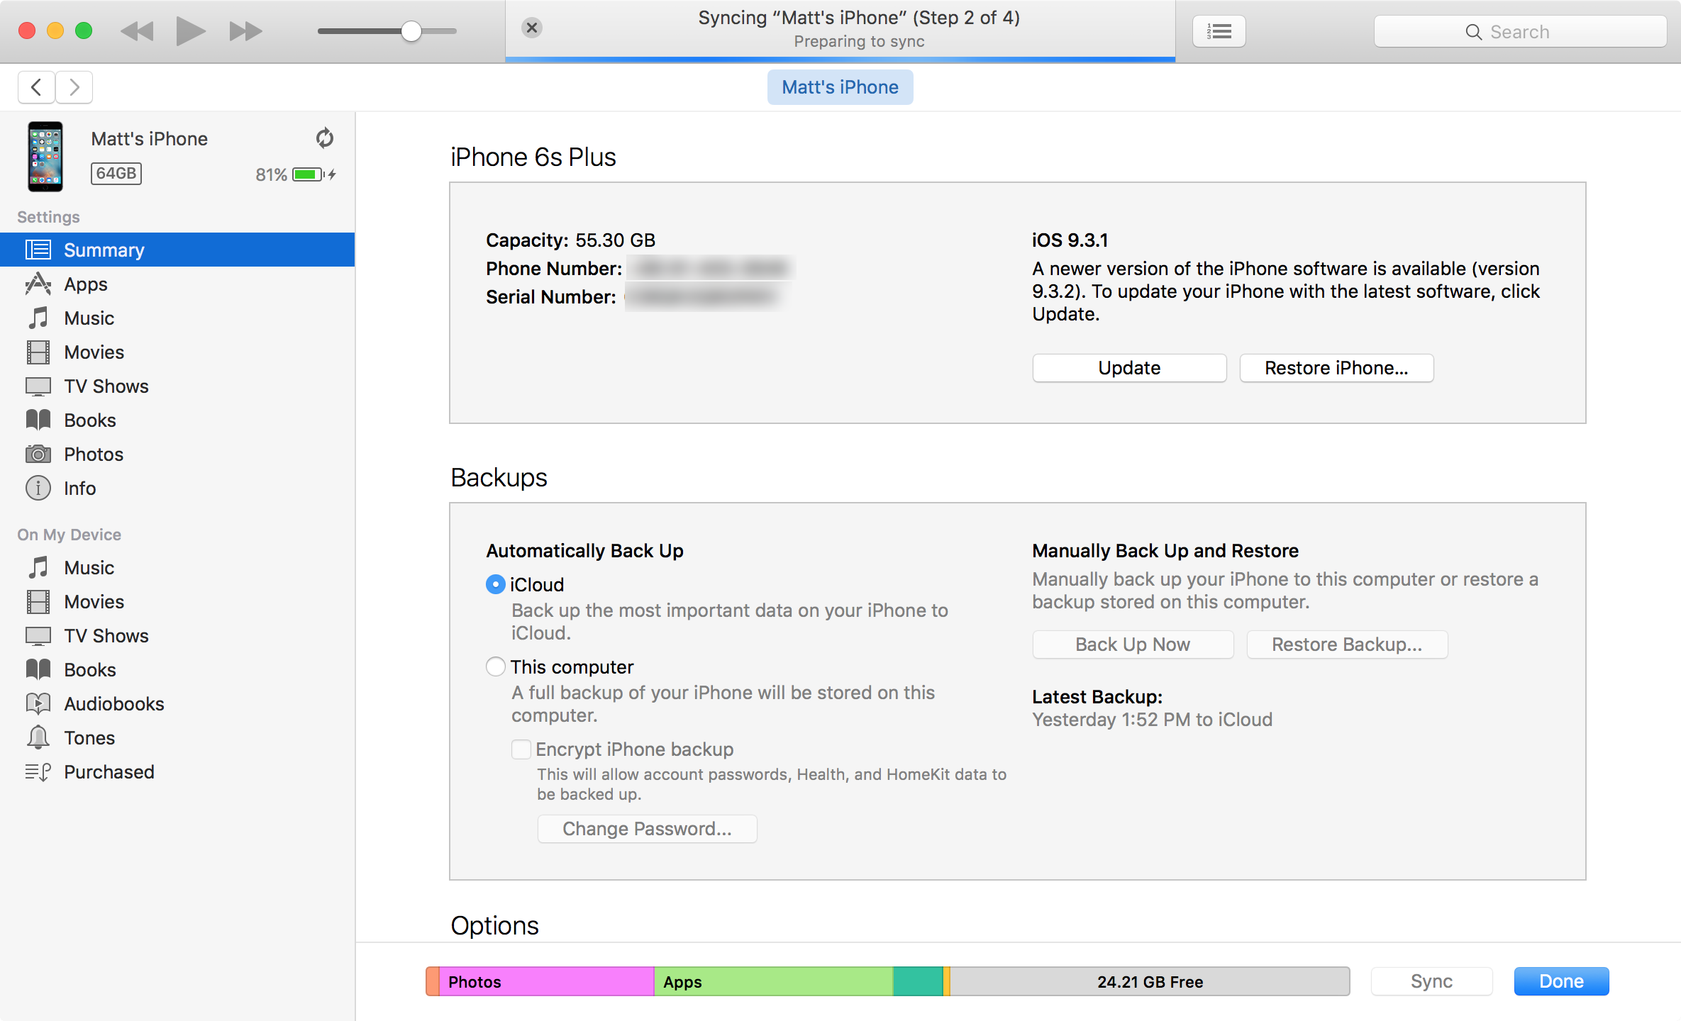Click the volume slider knob
This screenshot has width=1681, height=1021.
pyautogui.click(x=411, y=31)
